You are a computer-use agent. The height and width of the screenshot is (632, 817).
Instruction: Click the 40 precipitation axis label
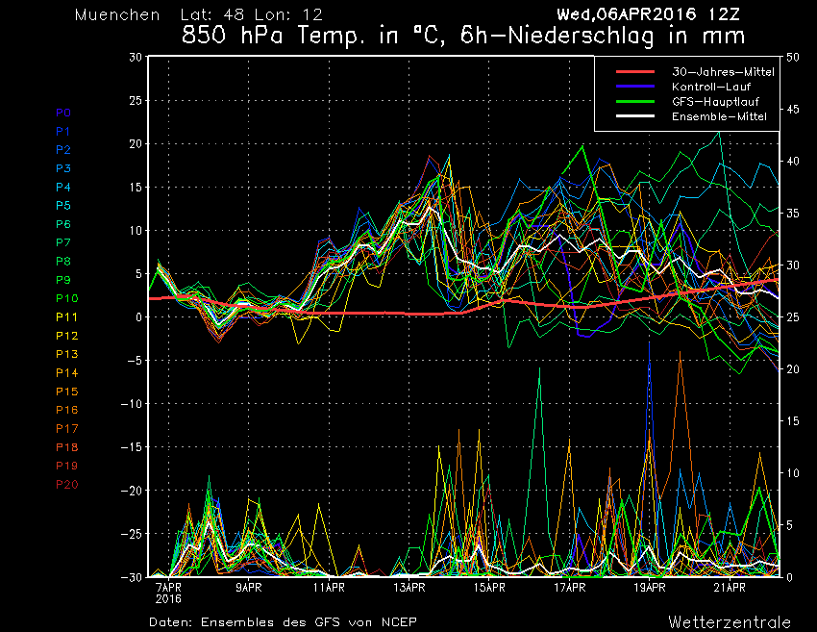coord(793,162)
